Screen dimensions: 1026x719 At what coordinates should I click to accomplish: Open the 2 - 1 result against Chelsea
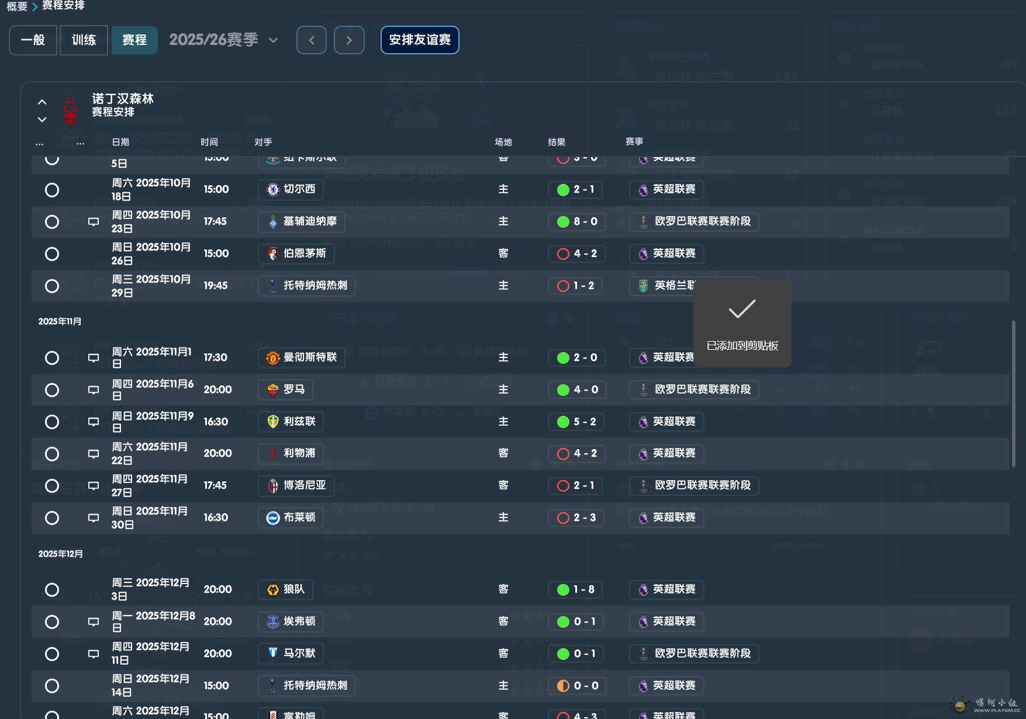(575, 190)
